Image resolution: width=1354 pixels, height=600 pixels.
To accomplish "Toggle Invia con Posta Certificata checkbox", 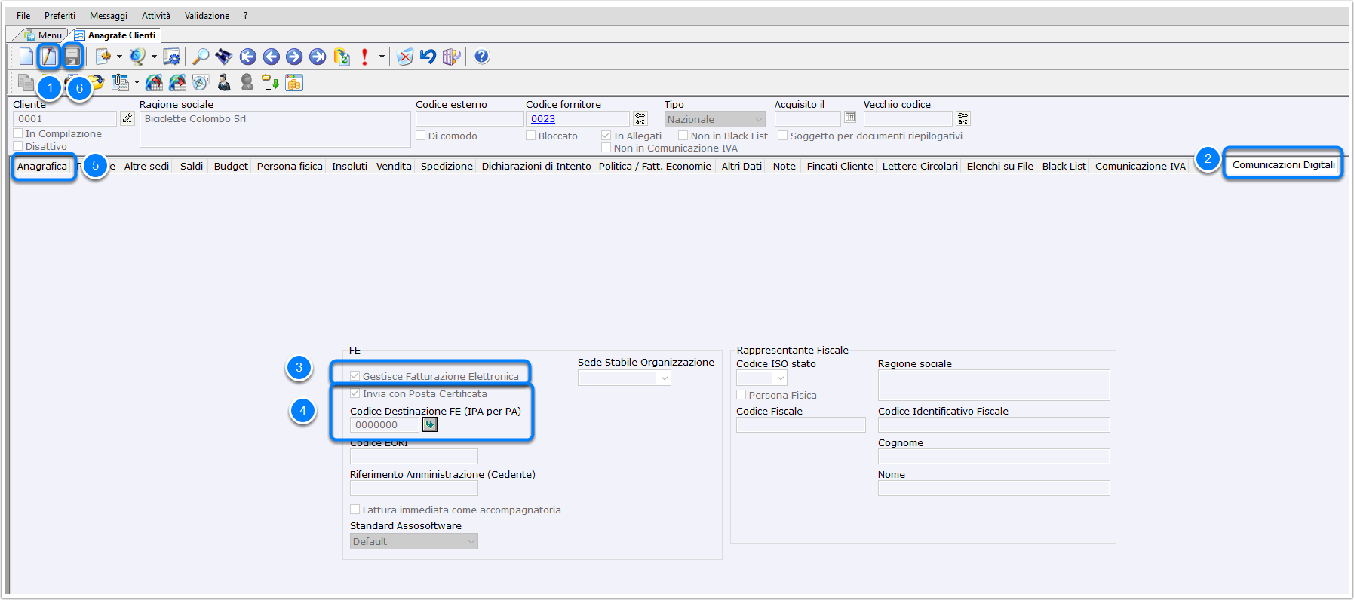I will [355, 393].
